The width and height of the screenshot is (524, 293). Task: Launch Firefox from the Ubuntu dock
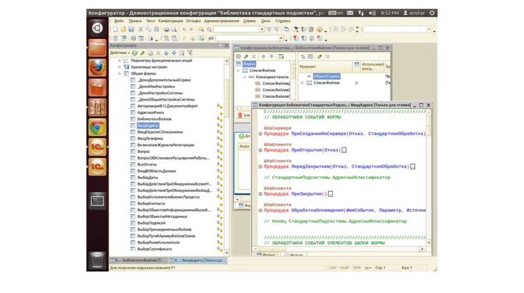[97, 67]
